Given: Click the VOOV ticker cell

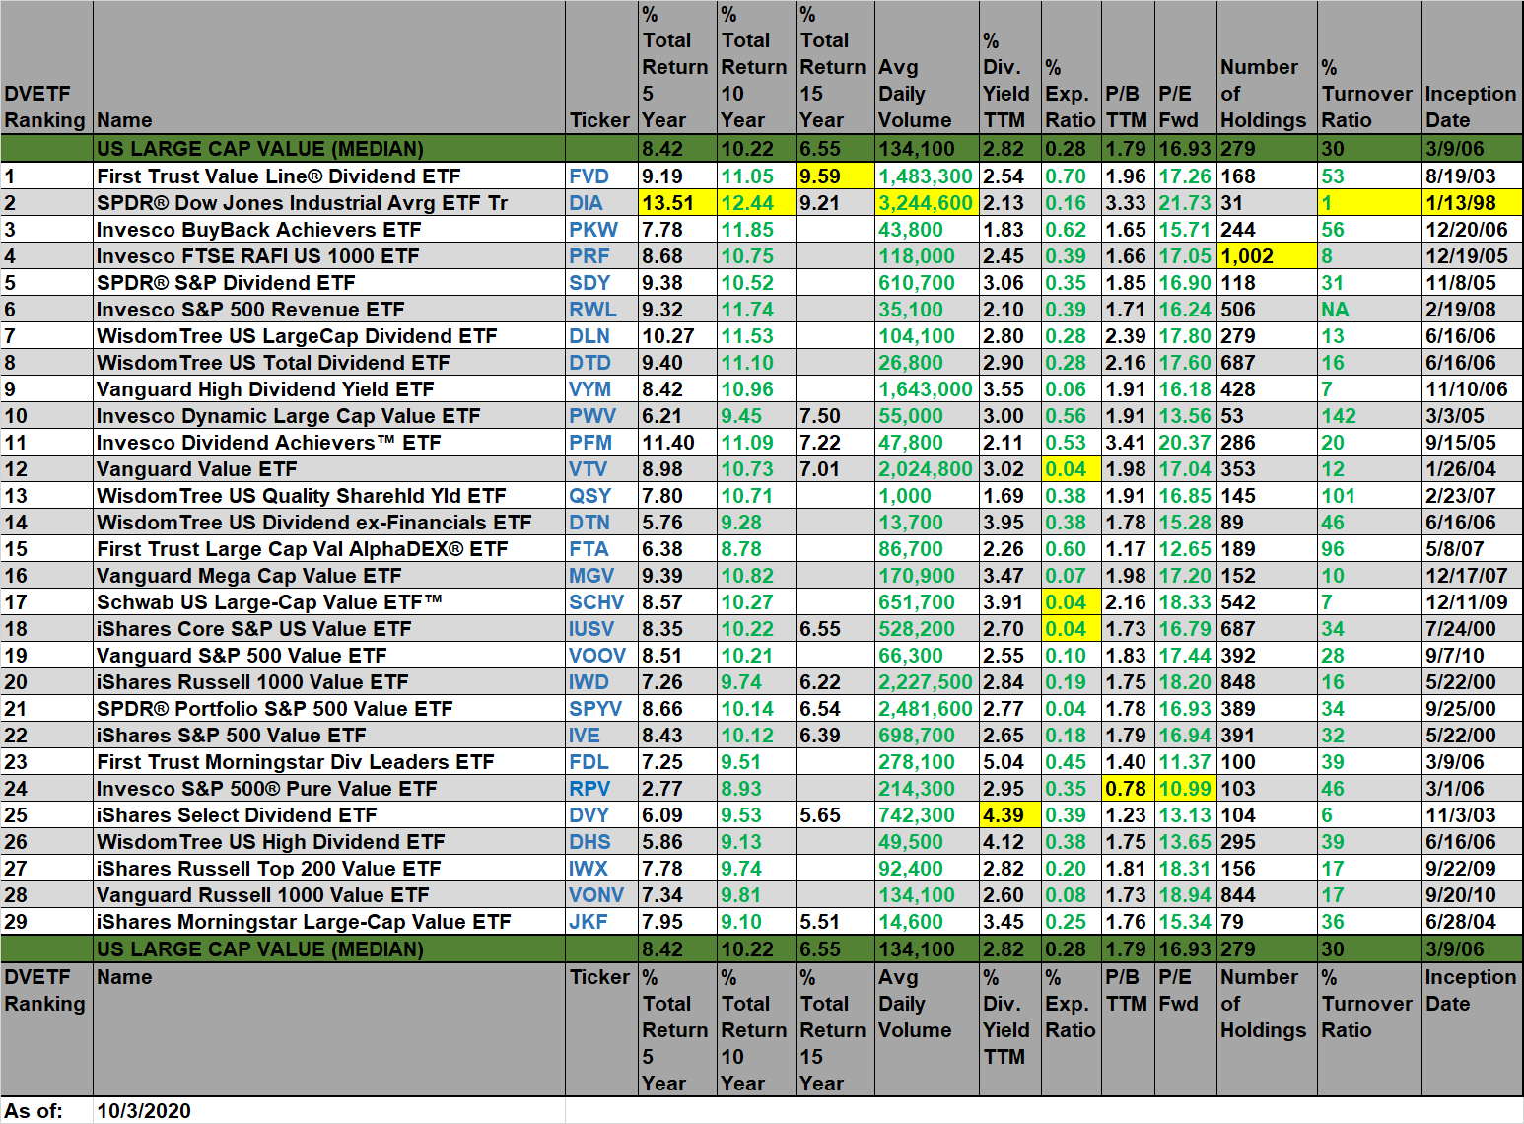Looking at the screenshot, I should click(x=601, y=656).
